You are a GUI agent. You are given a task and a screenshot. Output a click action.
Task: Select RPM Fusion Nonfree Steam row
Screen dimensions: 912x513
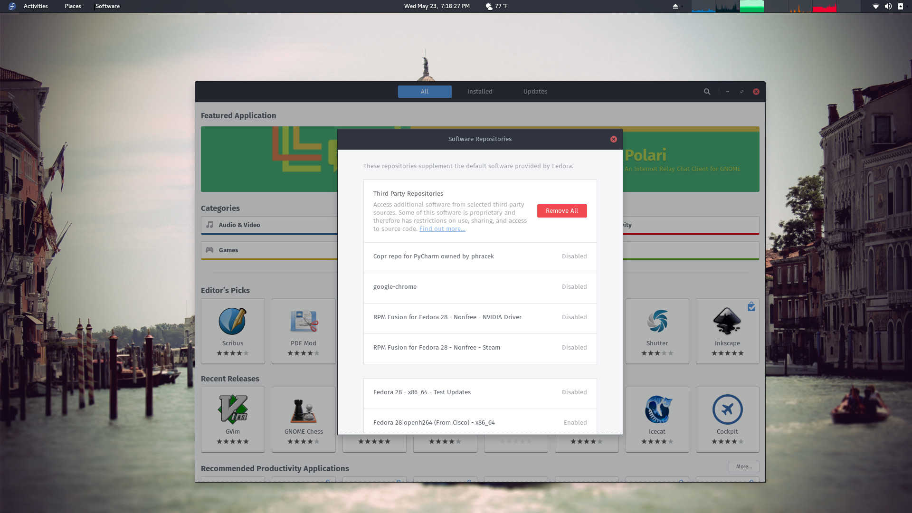pos(480,348)
